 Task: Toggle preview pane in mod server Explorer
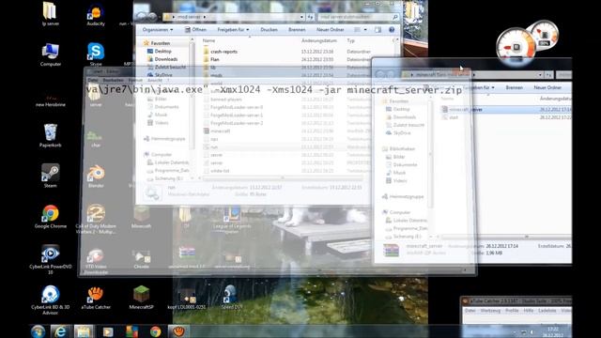pyautogui.click(x=378, y=29)
